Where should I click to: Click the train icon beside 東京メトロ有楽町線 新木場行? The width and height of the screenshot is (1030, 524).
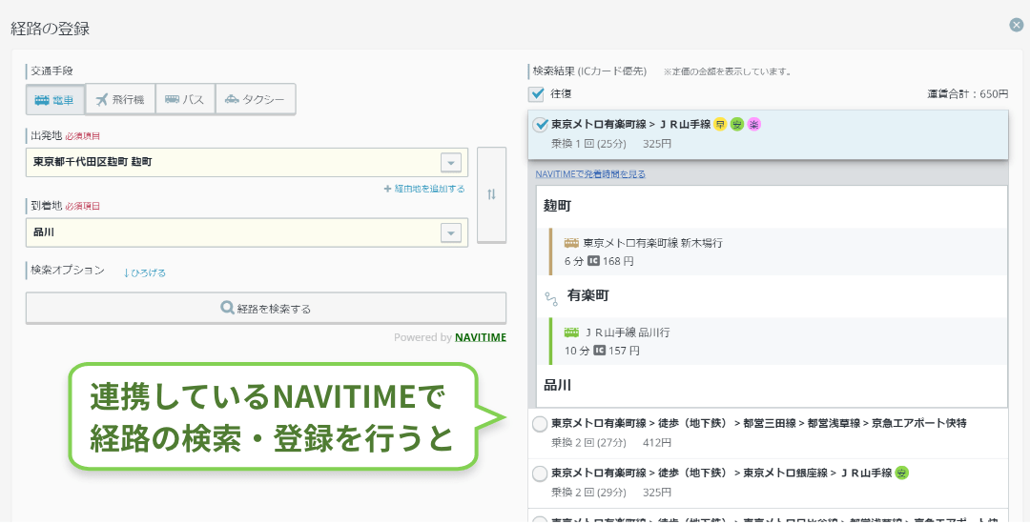tap(571, 243)
